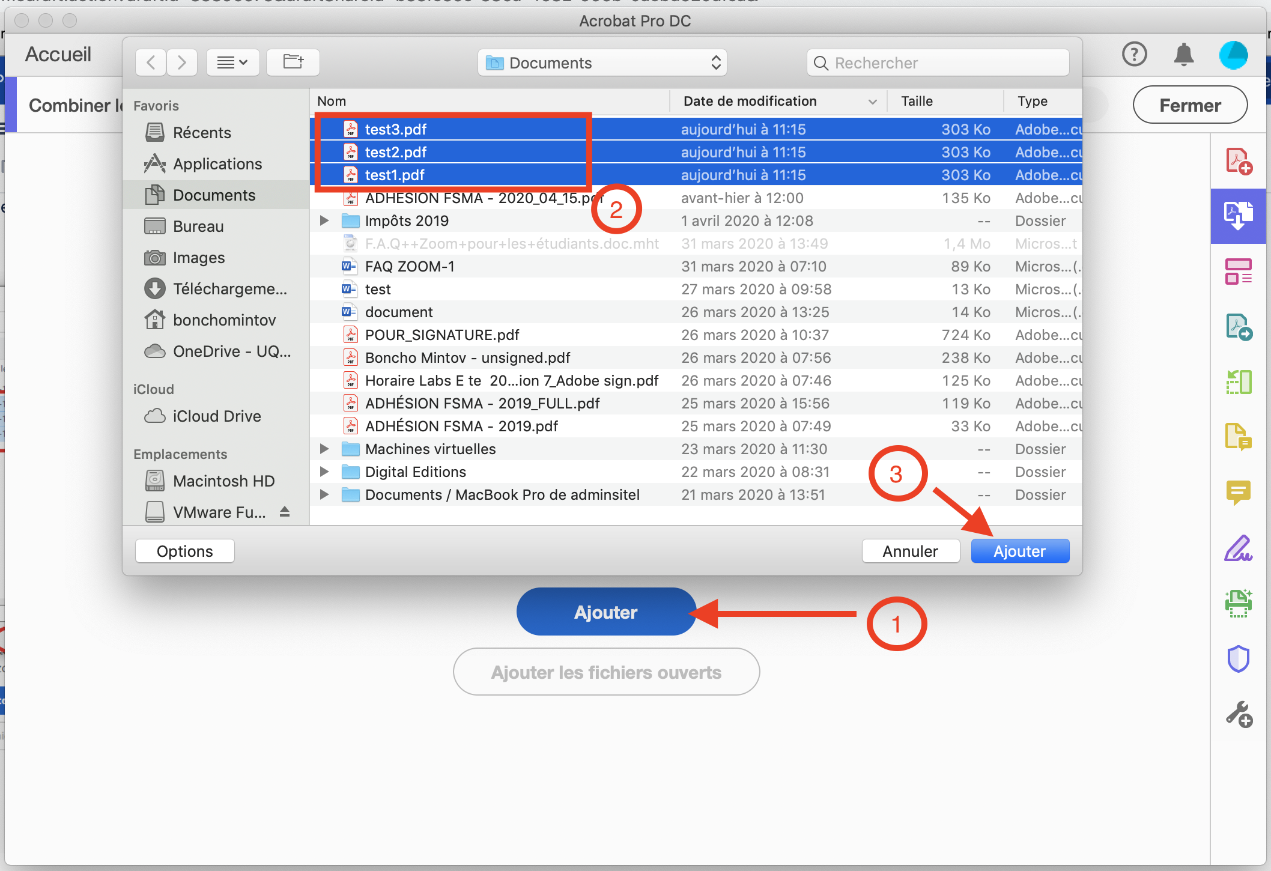This screenshot has height=871, width=1271.
Task: Click the Rechercher search field
Action: [938, 62]
